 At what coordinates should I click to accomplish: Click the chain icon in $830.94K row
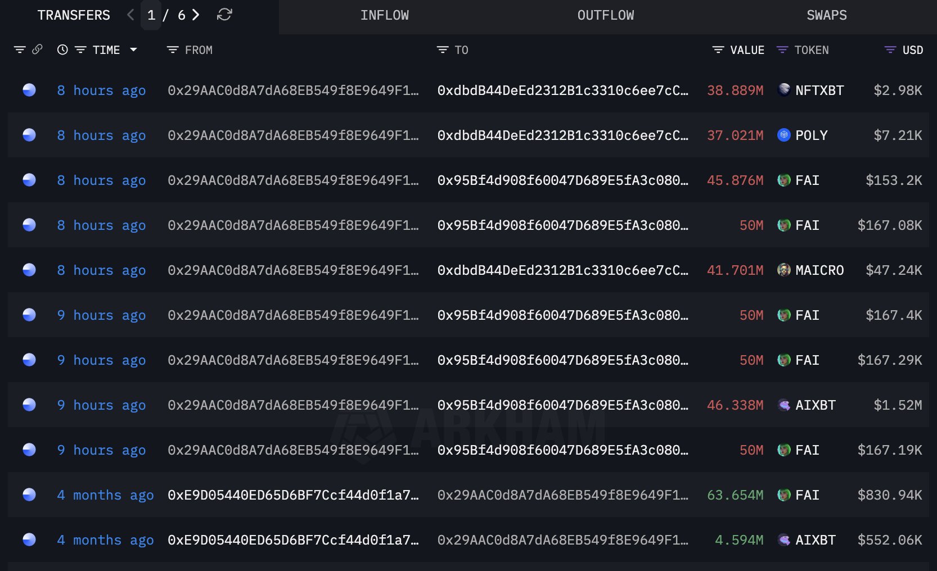click(x=29, y=495)
